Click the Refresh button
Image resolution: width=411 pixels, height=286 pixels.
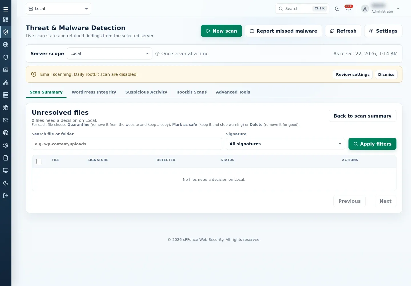click(343, 31)
